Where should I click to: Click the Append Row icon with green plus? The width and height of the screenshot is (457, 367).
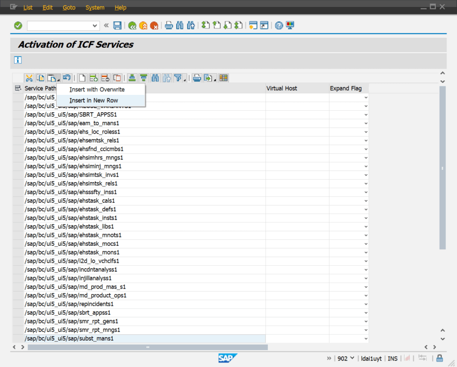[x=94, y=78]
